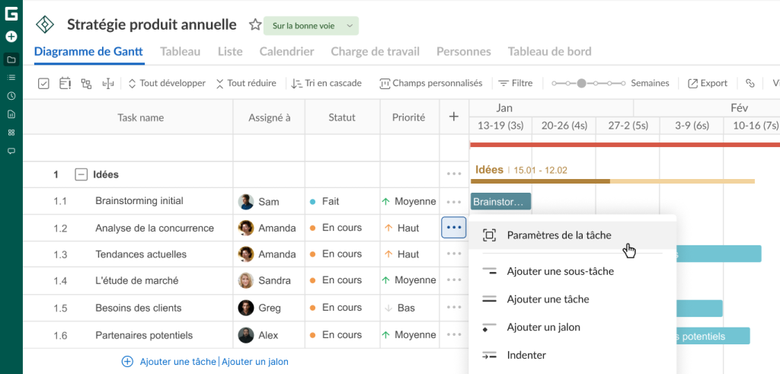Image resolution: width=780 pixels, height=374 pixels.
Task: Select Paramètres de la tâche from menu
Action: tap(573, 235)
